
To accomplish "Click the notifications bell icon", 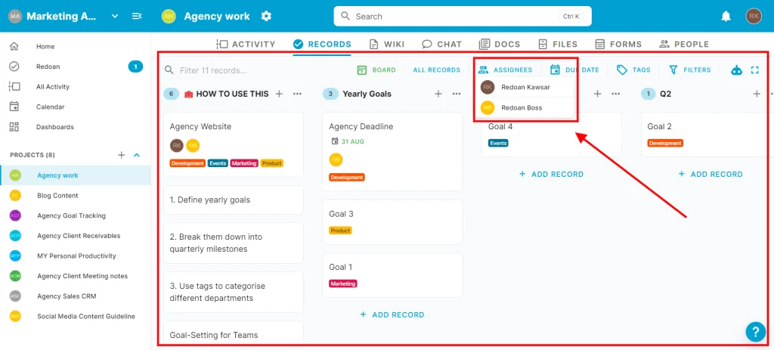I will pos(726,16).
